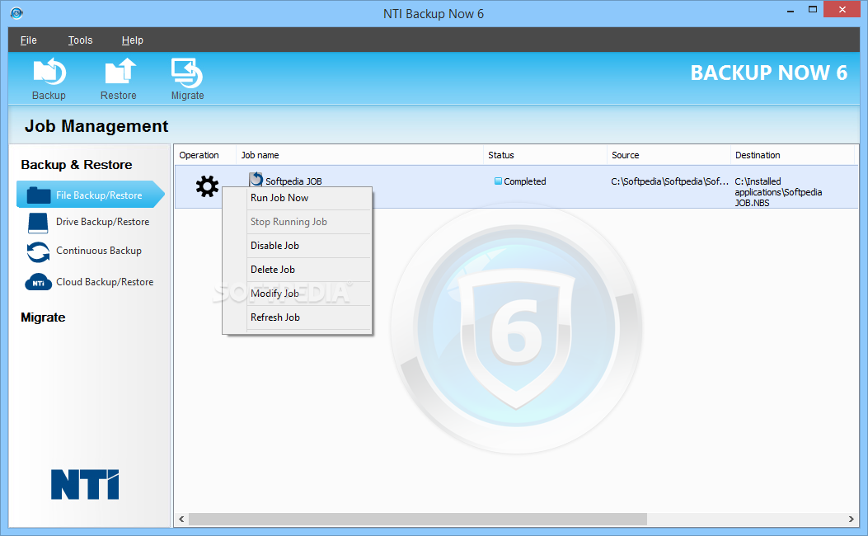This screenshot has width=868, height=536.
Task: Click the File Backup/Restore folder icon
Action: pyautogui.click(x=39, y=195)
